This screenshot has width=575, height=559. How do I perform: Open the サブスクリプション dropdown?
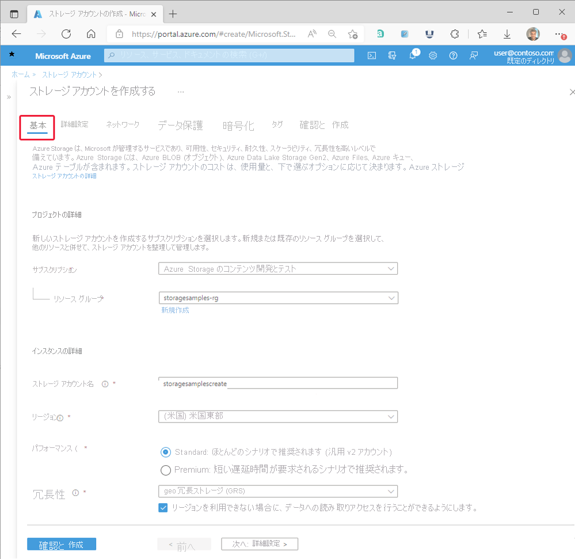point(278,268)
